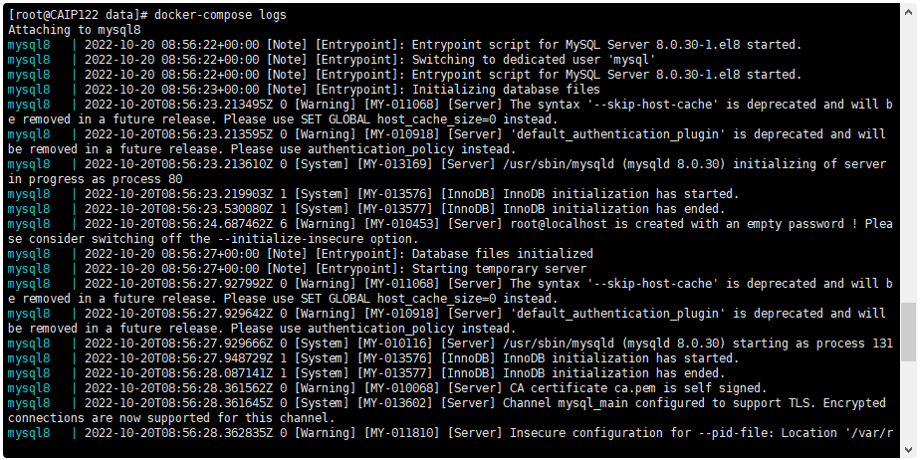This screenshot has width=921, height=460.
Task: Click the scrollbar up arrow
Action: click(908, 9)
